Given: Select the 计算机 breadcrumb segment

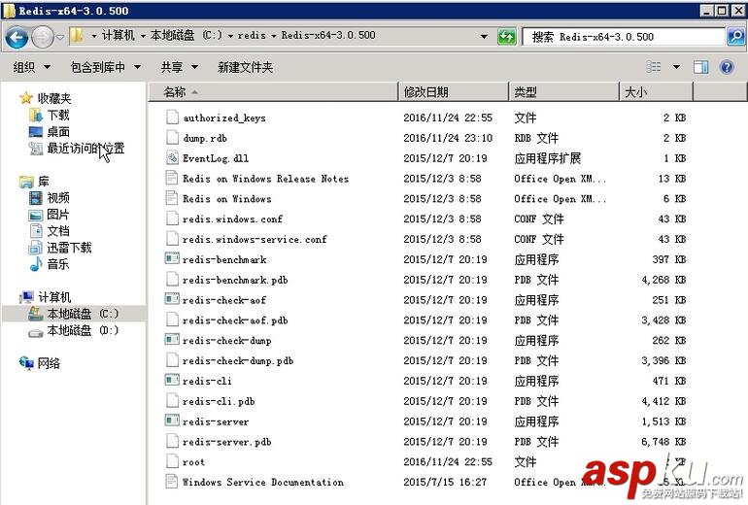Looking at the screenshot, I should click(x=118, y=35).
